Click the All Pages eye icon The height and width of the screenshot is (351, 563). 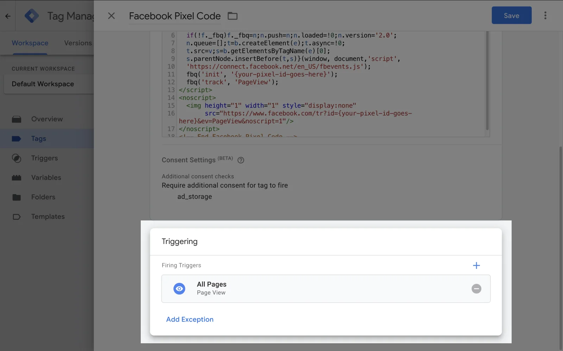tap(179, 289)
